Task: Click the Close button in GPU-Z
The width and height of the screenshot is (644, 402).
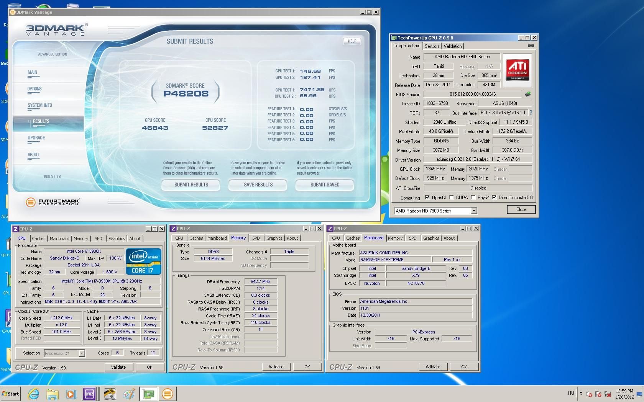Action: click(x=521, y=209)
